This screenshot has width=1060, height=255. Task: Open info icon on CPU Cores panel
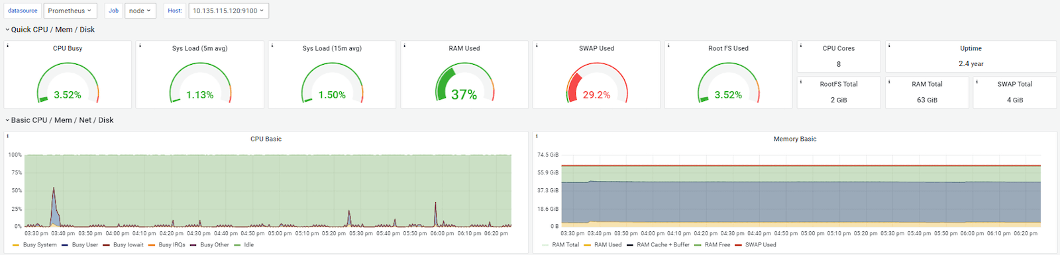pyautogui.click(x=801, y=46)
